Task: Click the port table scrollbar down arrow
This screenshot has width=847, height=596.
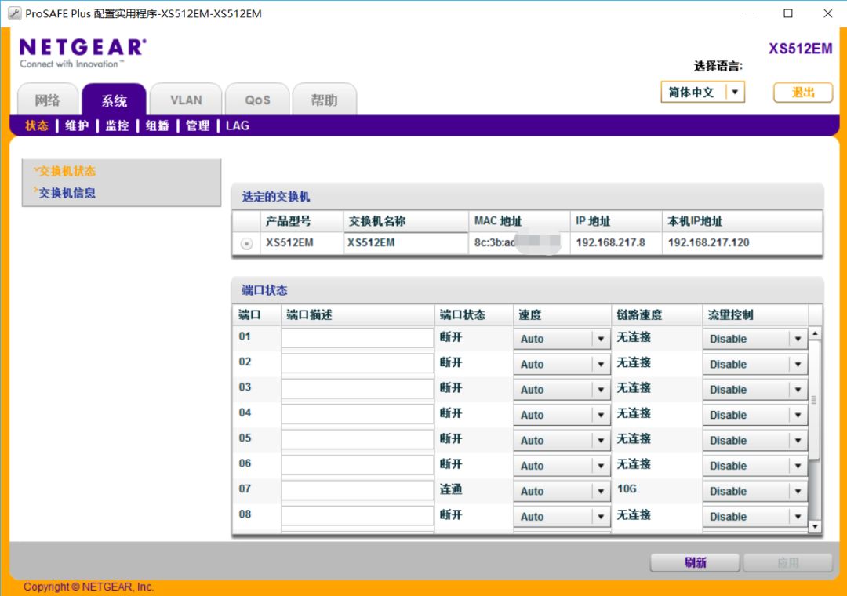Action: coord(814,526)
